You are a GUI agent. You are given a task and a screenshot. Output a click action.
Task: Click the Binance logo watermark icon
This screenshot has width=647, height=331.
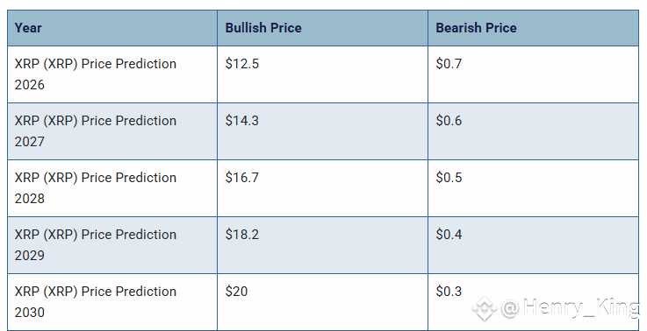(485, 308)
